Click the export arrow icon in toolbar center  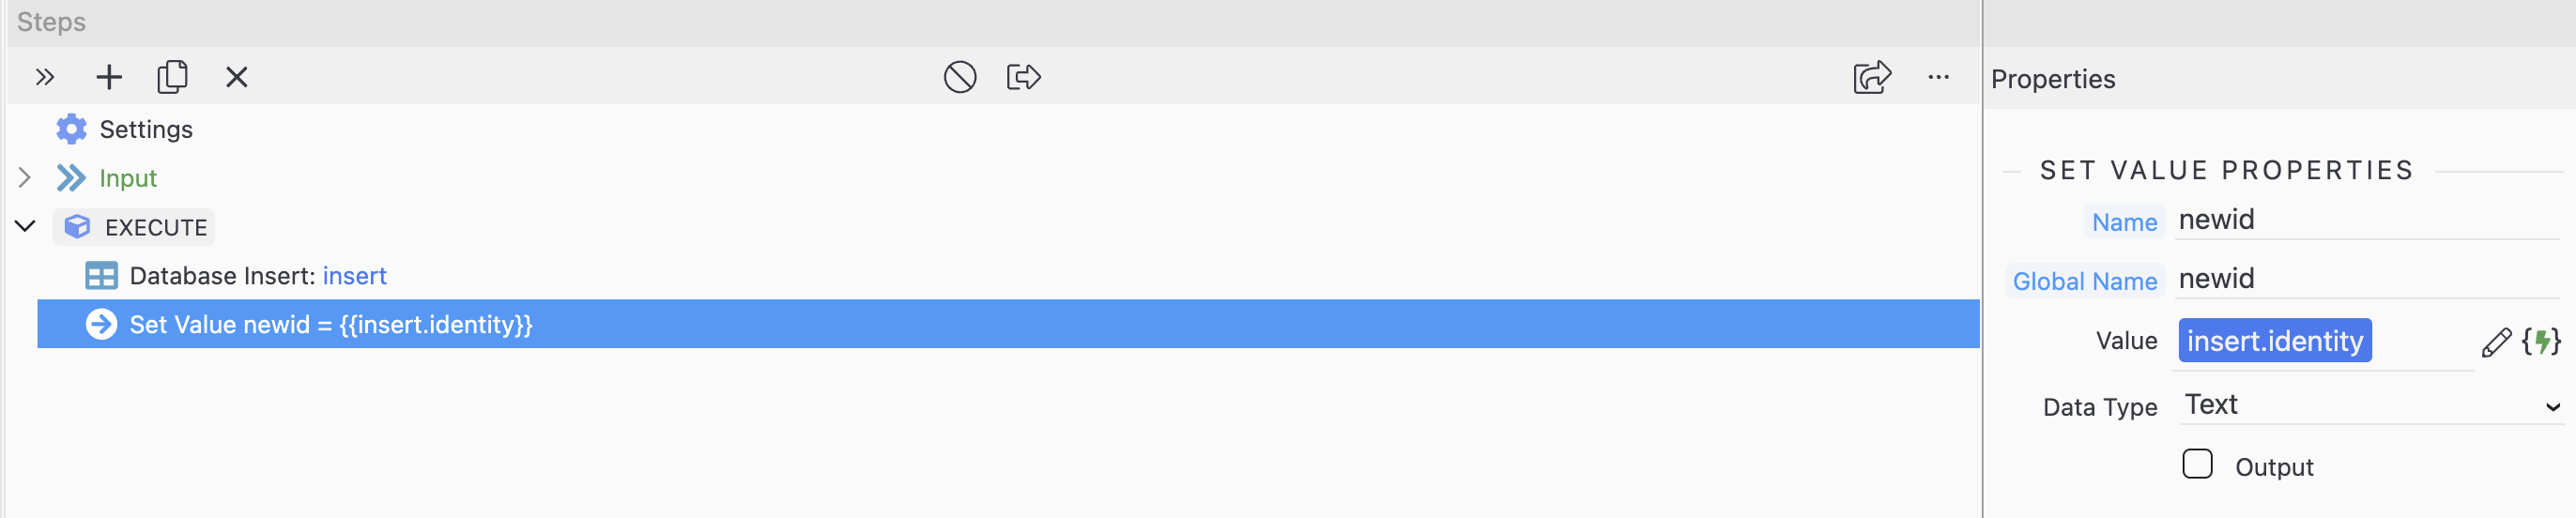coord(1023,77)
